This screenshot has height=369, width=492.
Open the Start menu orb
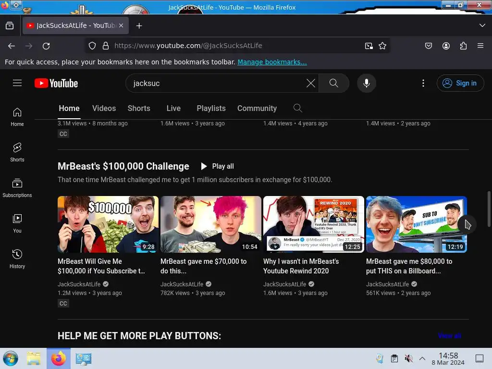coord(11,358)
